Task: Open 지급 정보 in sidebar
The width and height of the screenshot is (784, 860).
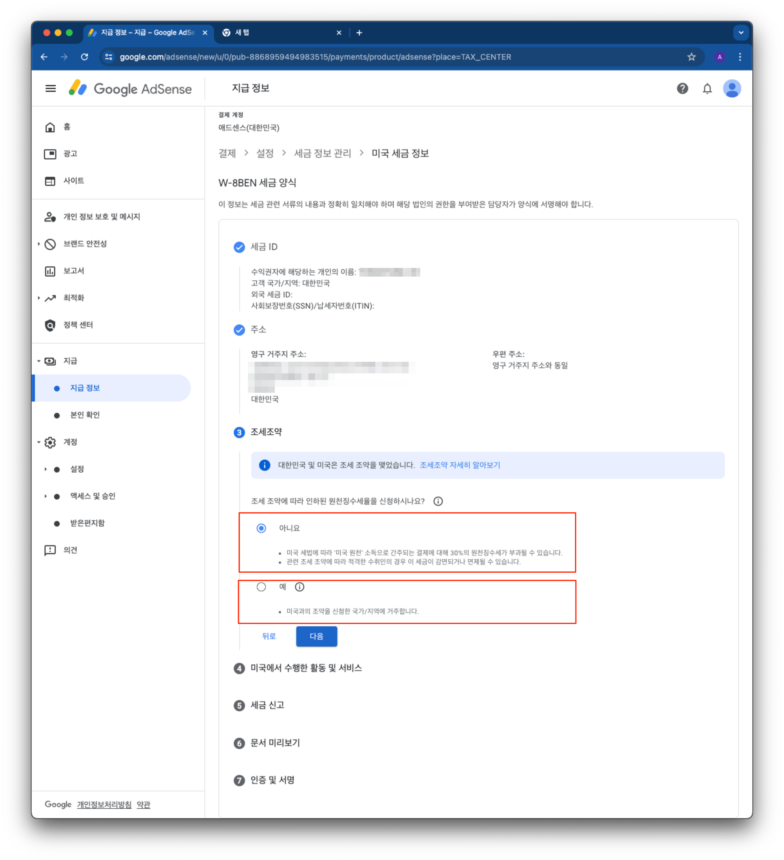Action: pyautogui.click(x=112, y=388)
